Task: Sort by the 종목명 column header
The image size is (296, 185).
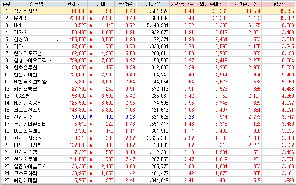Action: [x=36, y=4]
